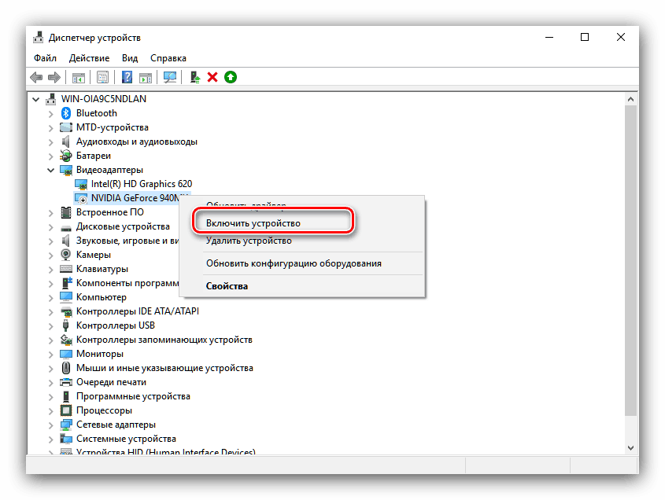Image resolution: width=665 pixels, height=500 pixels.
Task: Expand the Мониторы category
Action: coord(51,355)
